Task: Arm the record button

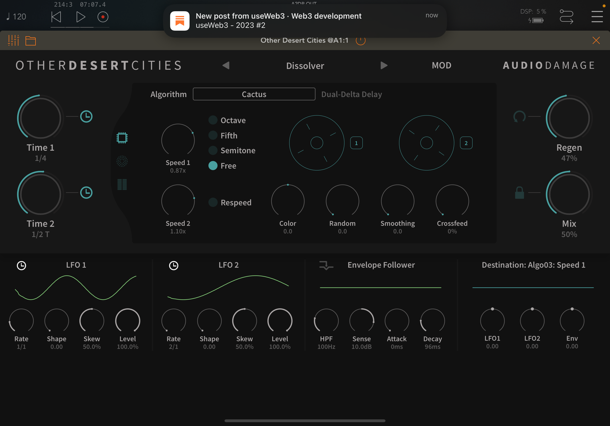Action: (103, 17)
